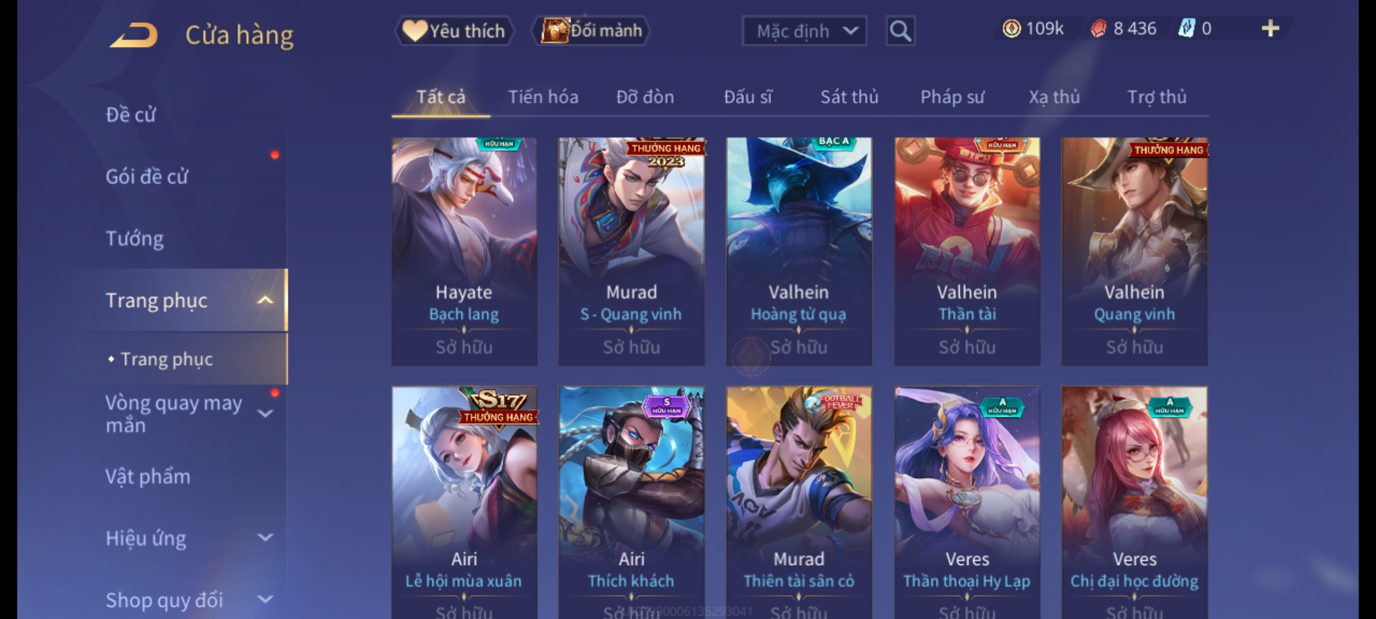Image resolution: width=1376 pixels, height=619 pixels.
Task: Open Đổi mảnh chest button
Action: coord(591,31)
